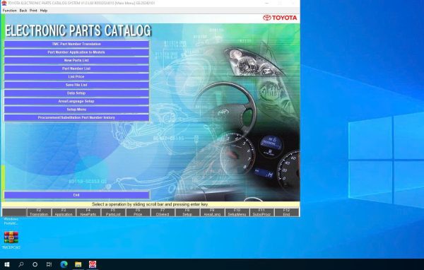This screenshot has width=424, height=270.
Task: Click the F7 DSelect function key
Action: click(x=163, y=212)
